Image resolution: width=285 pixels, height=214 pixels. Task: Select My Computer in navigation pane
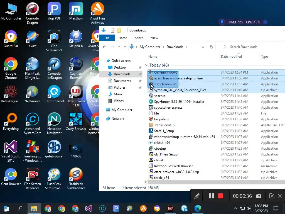pyautogui.click(x=122, y=110)
